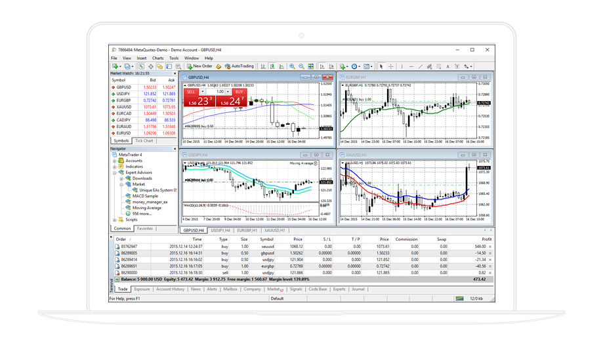Select the crosshair tool
This screenshot has width=603, height=347.
[x=390, y=66]
